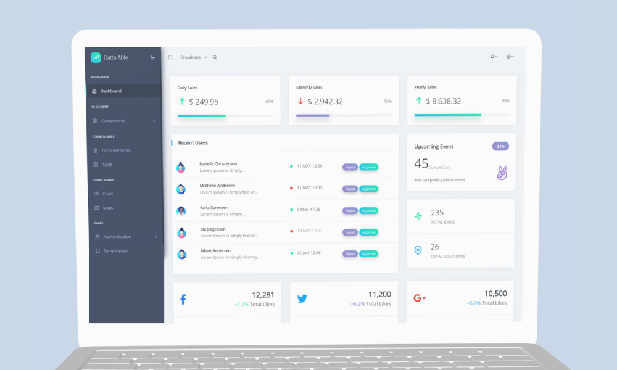This screenshot has width=617, height=370.
Task: Click the Daily Sales progress bar
Action: point(225,115)
